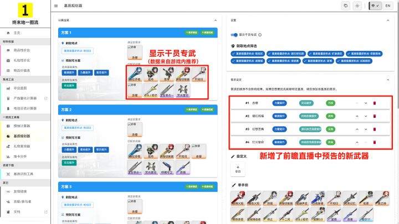This screenshot has height=224, width=399.
Task: Click the 方案 1 header bar
Action: point(137,33)
